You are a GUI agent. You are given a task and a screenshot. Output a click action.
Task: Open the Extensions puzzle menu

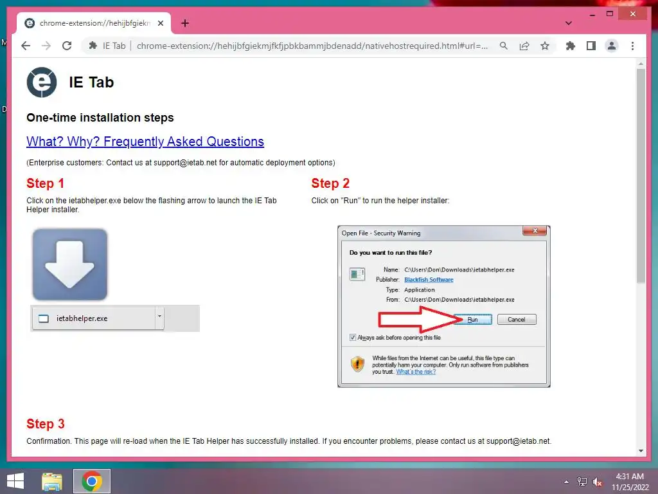[x=571, y=46]
